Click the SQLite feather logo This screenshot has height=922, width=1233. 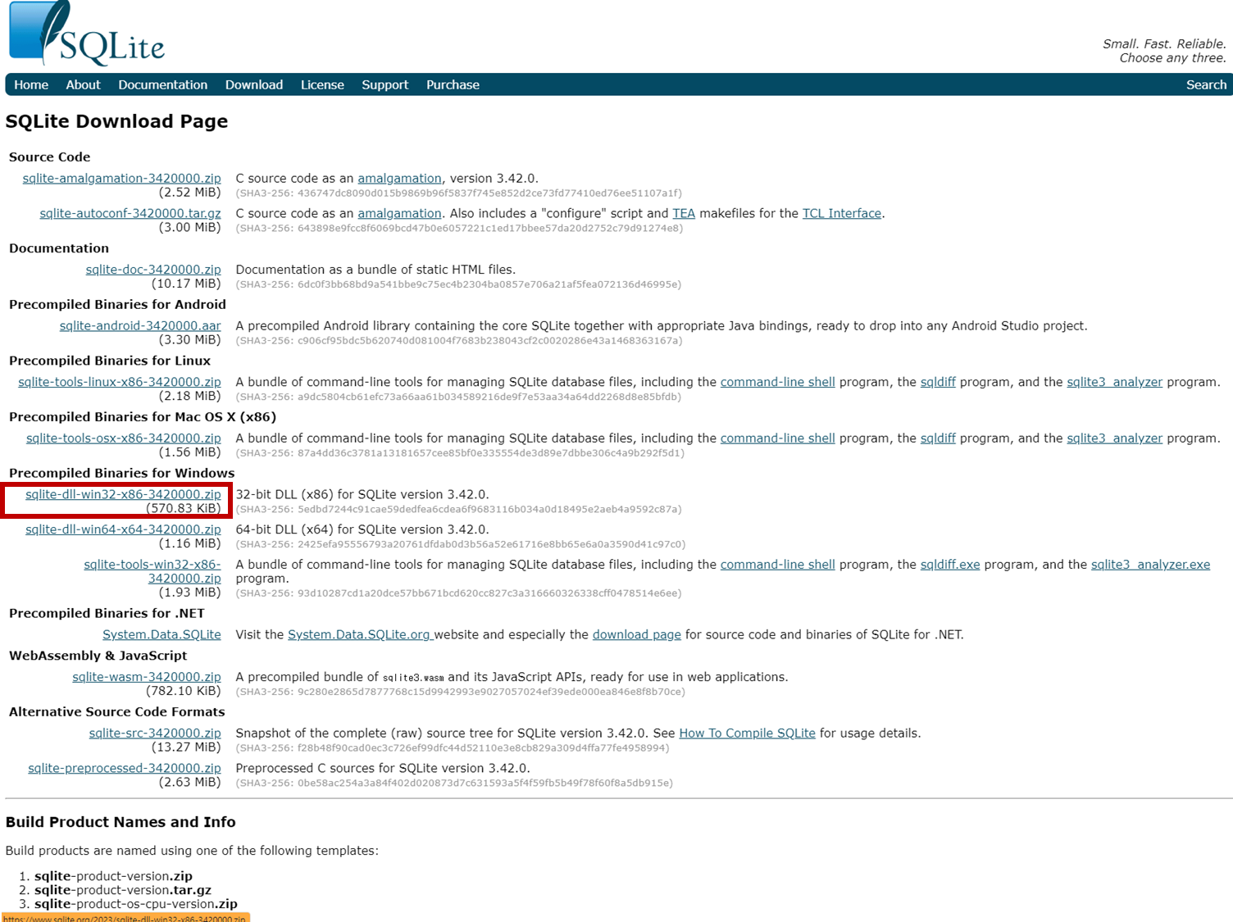(87, 34)
